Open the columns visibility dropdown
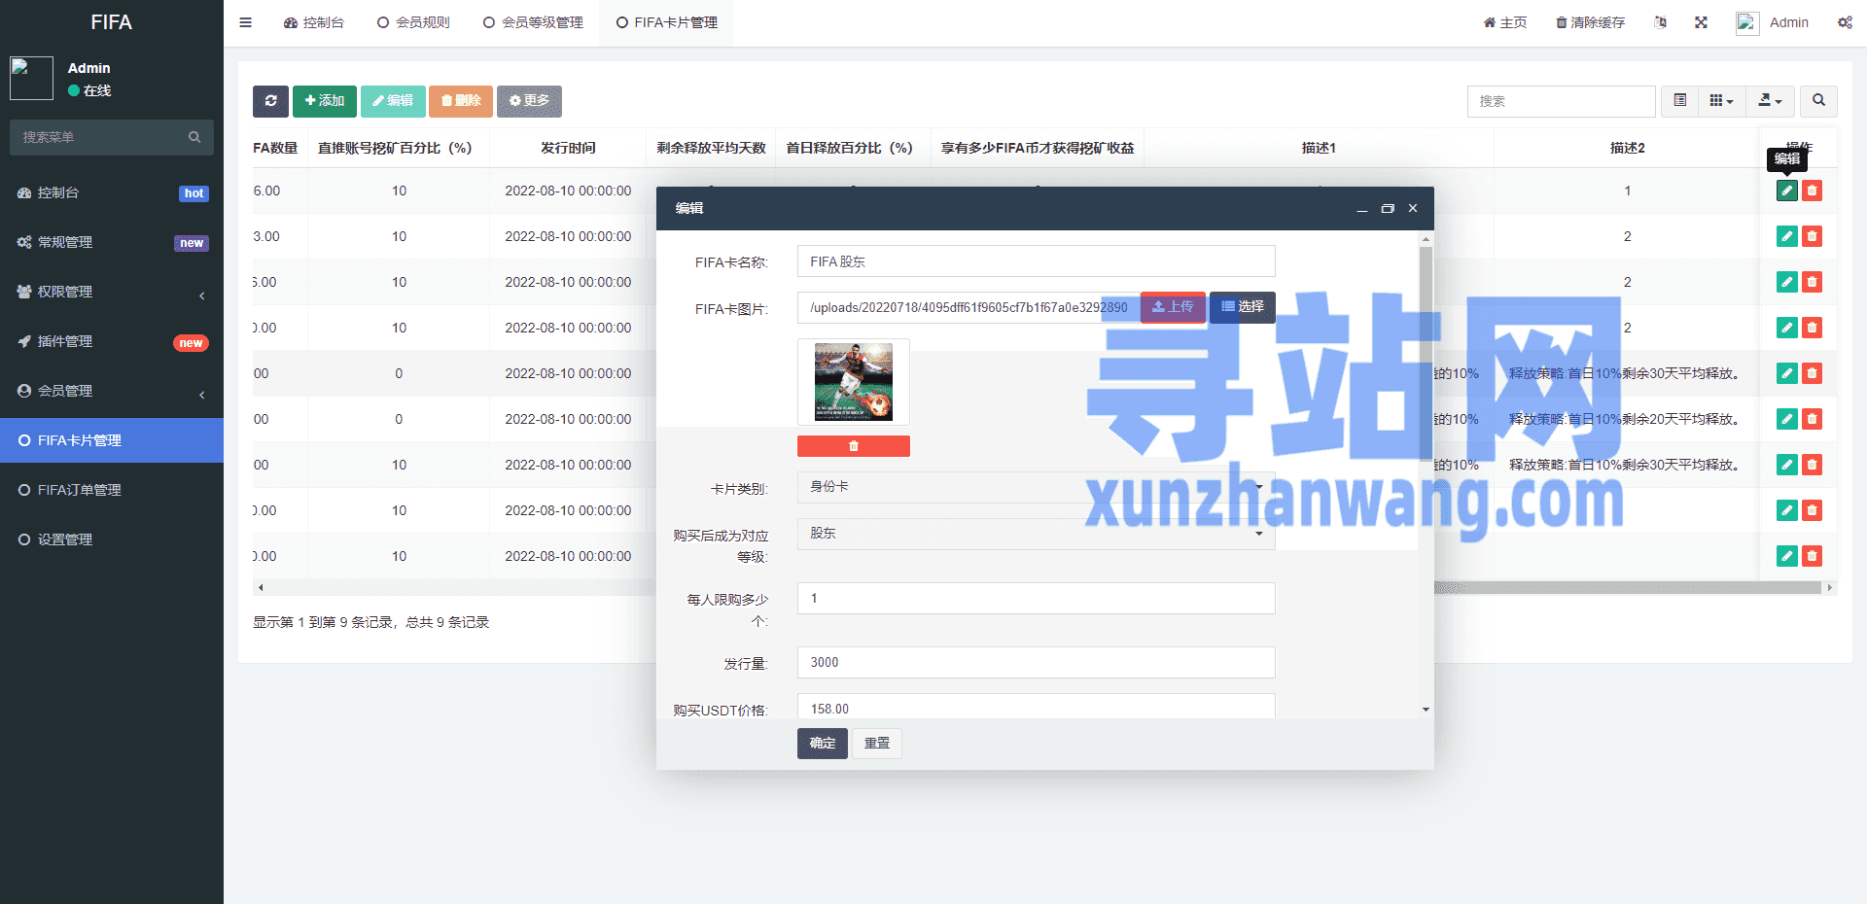The image size is (1867, 904). (1721, 101)
